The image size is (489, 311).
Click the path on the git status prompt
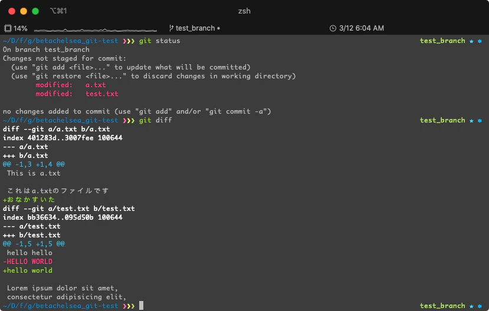(61, 41)
